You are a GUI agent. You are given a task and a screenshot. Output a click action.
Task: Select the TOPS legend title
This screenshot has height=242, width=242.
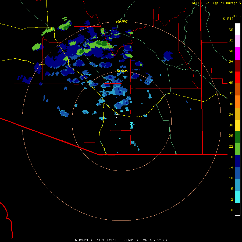tap(236, 16)
